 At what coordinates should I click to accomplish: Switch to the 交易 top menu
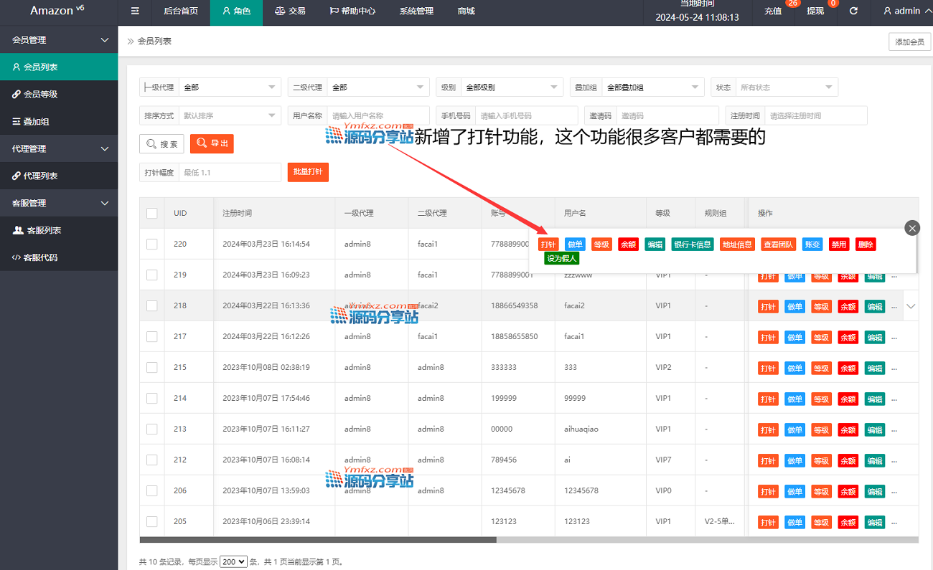[290, 11]
